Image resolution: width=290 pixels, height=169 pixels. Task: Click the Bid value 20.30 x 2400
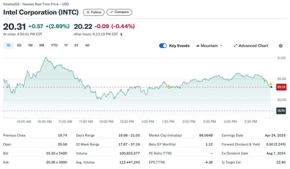click(x=57, y=153)
